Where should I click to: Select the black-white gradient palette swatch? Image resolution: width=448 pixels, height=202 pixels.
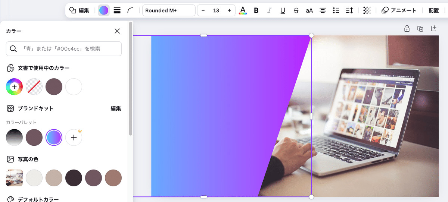point(14,138)
